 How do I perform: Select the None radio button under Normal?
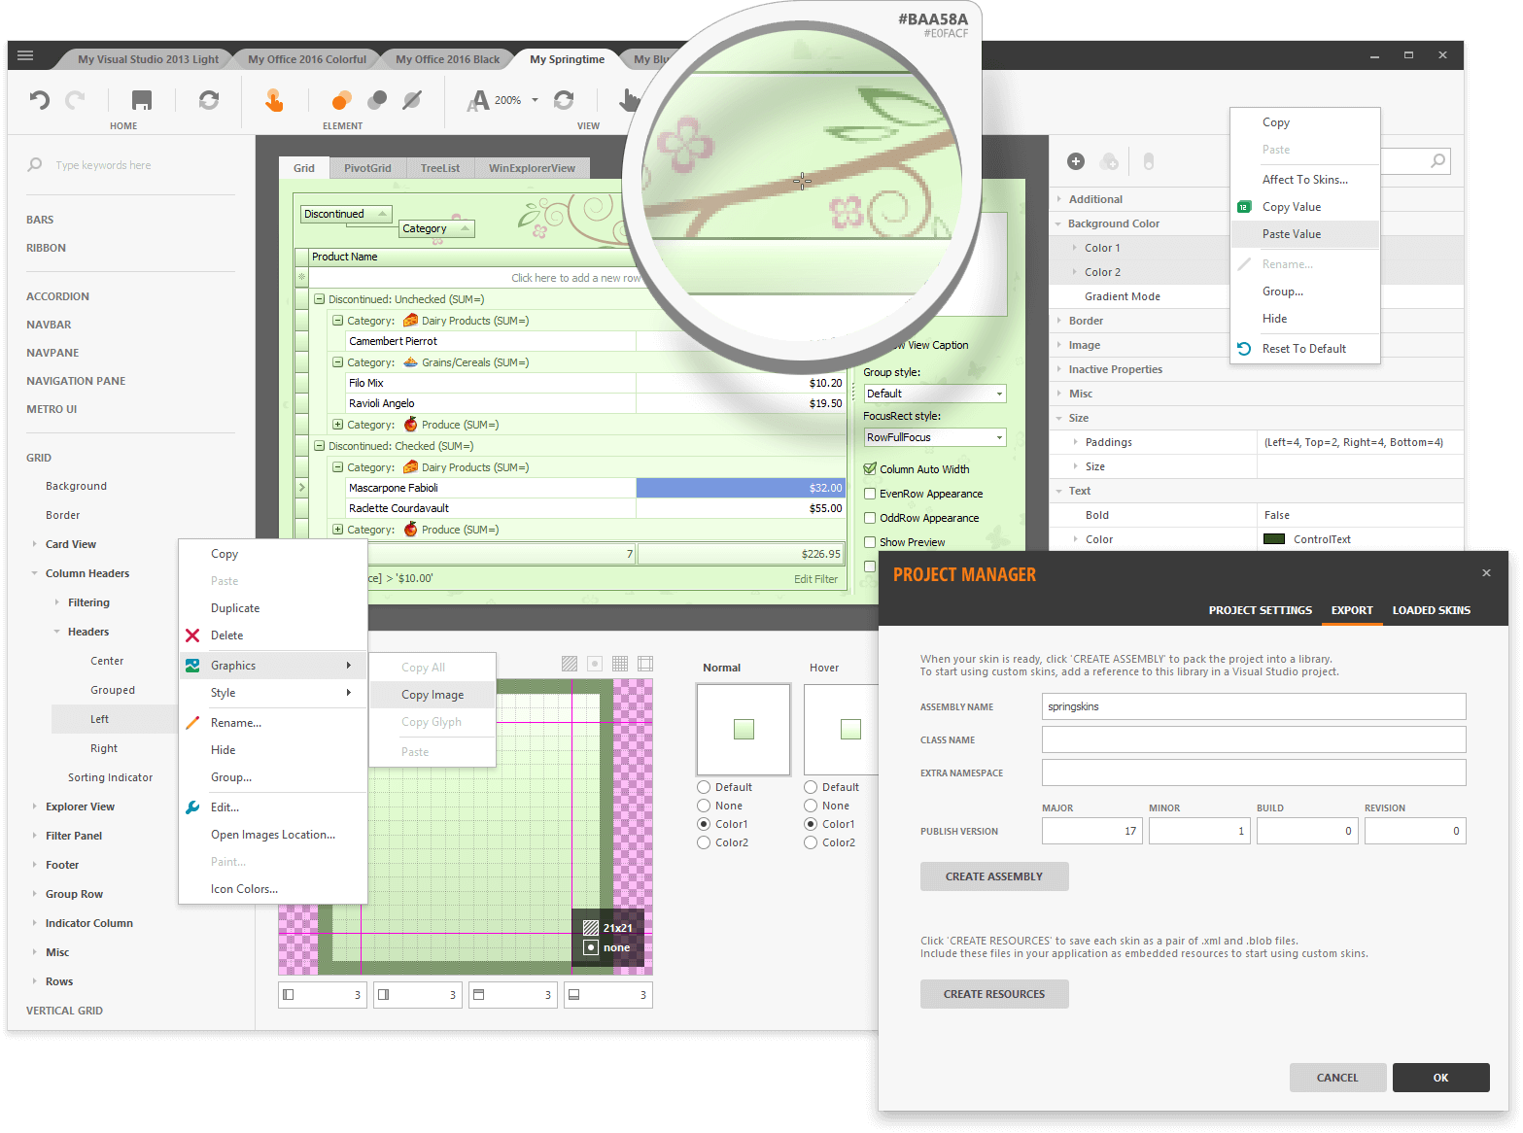point(704,806)
